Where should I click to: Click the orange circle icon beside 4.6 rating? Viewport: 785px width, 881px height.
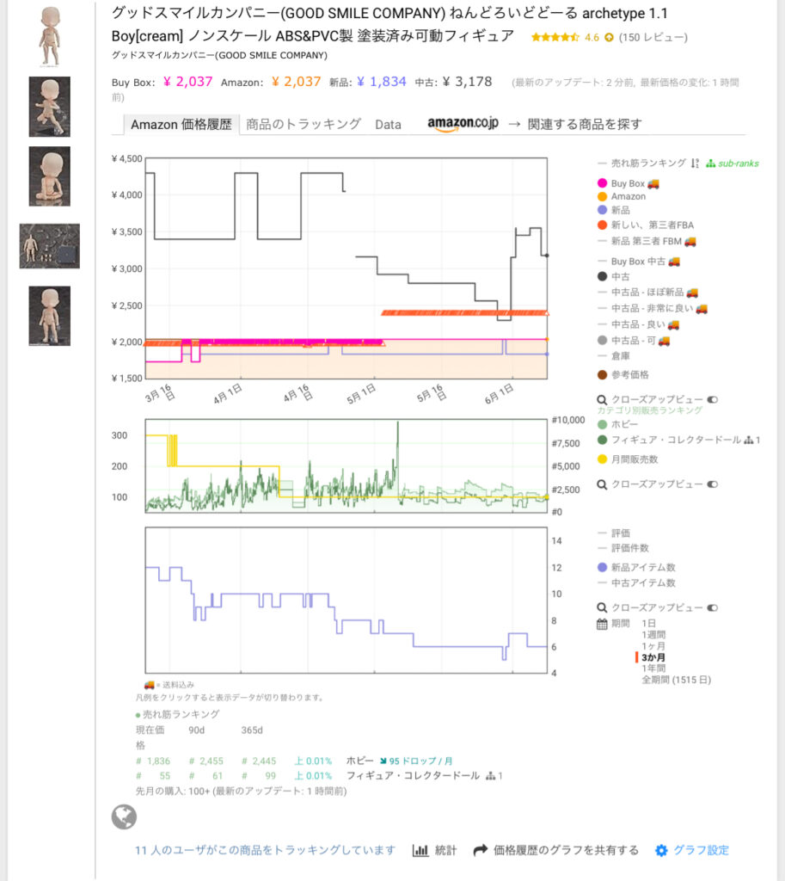tap(609, 38)
